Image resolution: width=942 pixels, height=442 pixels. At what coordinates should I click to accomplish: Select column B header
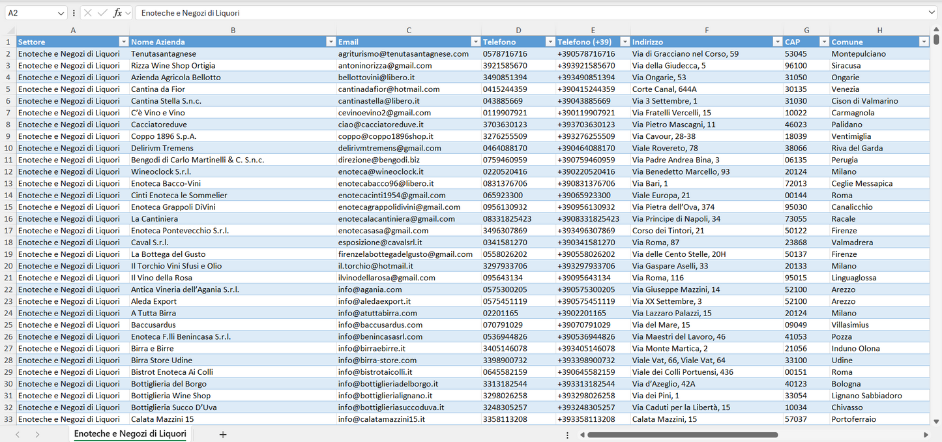[x=233, y=30]
